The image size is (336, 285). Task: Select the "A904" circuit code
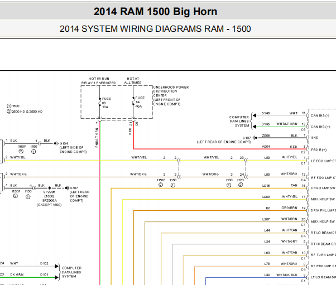coord(266,147)
